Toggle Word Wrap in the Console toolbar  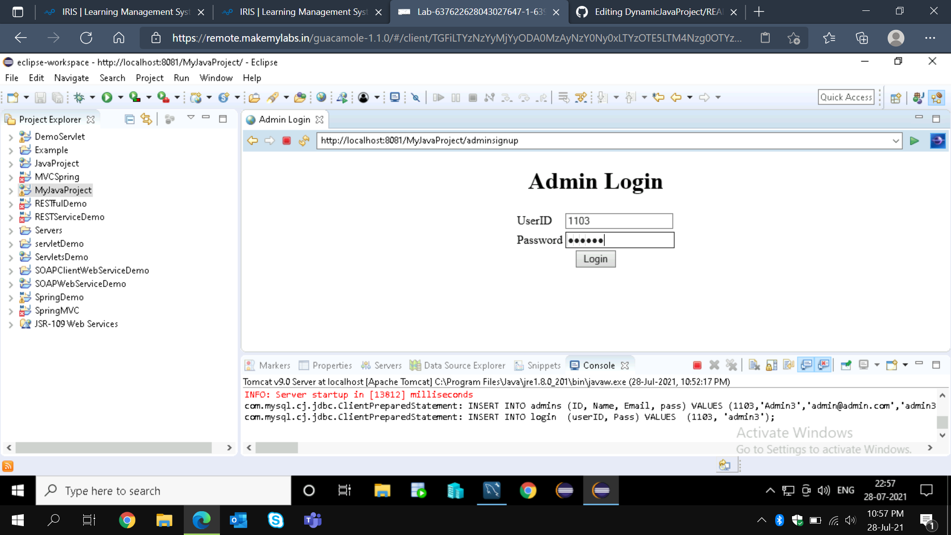tap(789, 366)
